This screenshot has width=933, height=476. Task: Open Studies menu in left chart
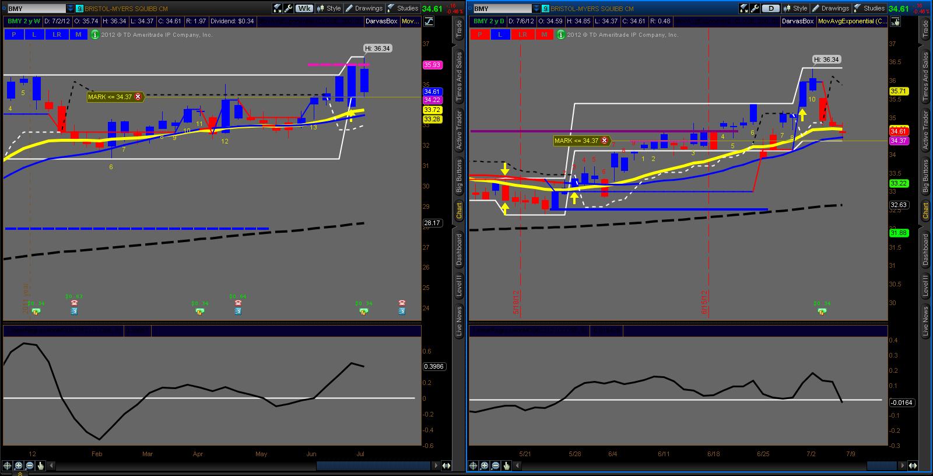pos(403,8)
